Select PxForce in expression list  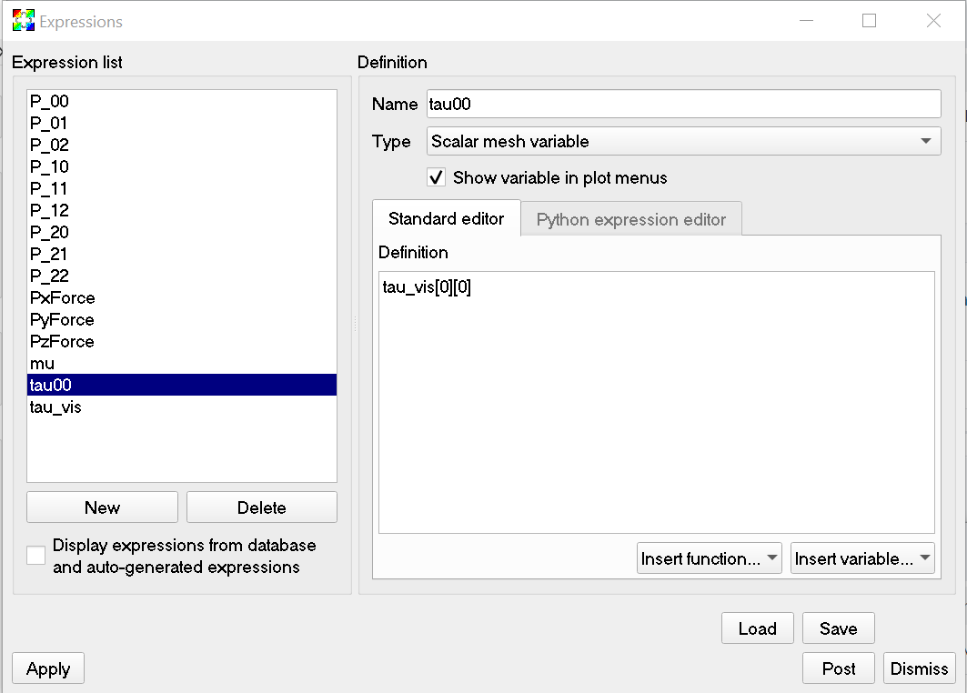tap(182, 297)
